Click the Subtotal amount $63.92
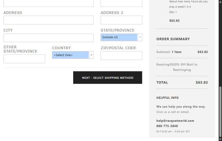The width and height of the screenshot is (222, 141). click(x=203, y=52)
